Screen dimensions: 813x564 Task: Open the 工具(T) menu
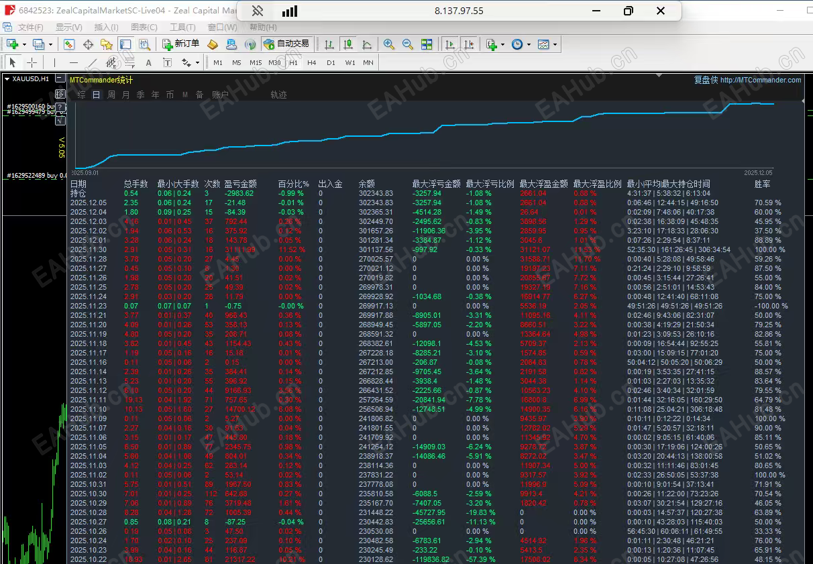pyautogui.click(x=182, y=27)
